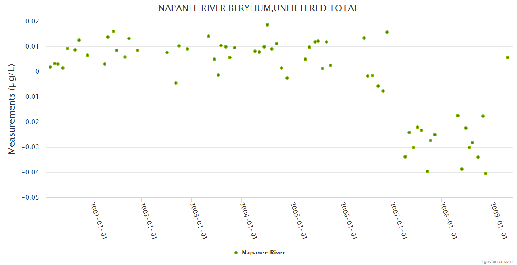The width and height of the screenshot is (517, 265).
Task: Click the negative data point in 2002
Action: pos(176,83)
